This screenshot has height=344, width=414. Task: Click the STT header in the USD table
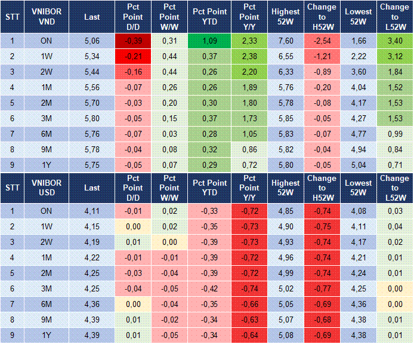pos(12,187)
